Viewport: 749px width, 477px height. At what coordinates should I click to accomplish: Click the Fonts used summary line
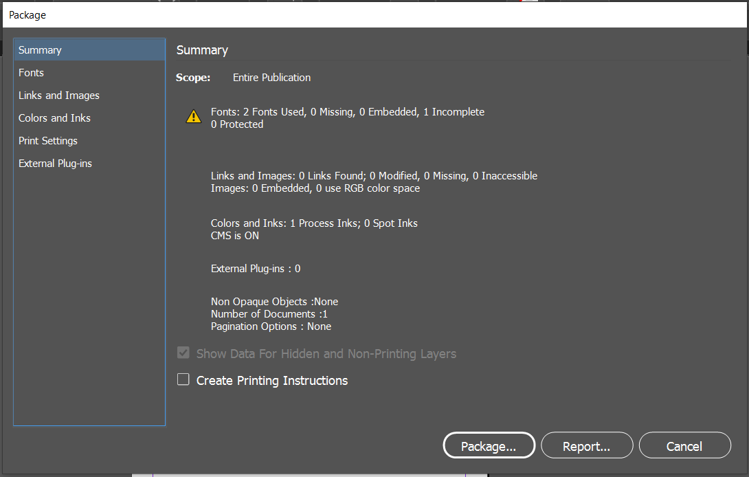(x=348, y=112)
